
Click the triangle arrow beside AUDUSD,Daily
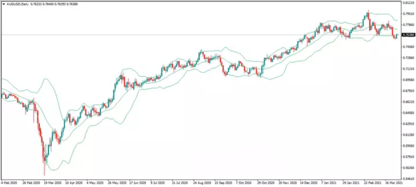(4, 4)
